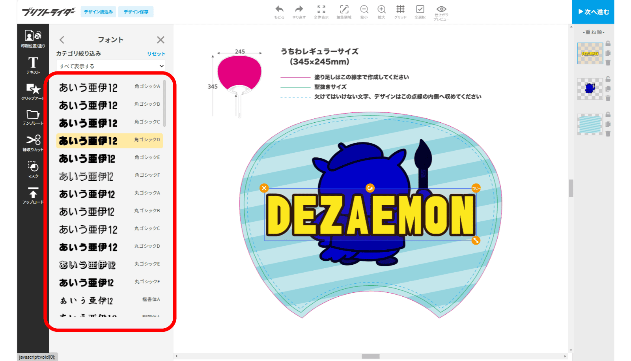631x361 pixels.
Task: Open the テンプレート folder tool
Action: pyautogui.click(x=33, y=118)
